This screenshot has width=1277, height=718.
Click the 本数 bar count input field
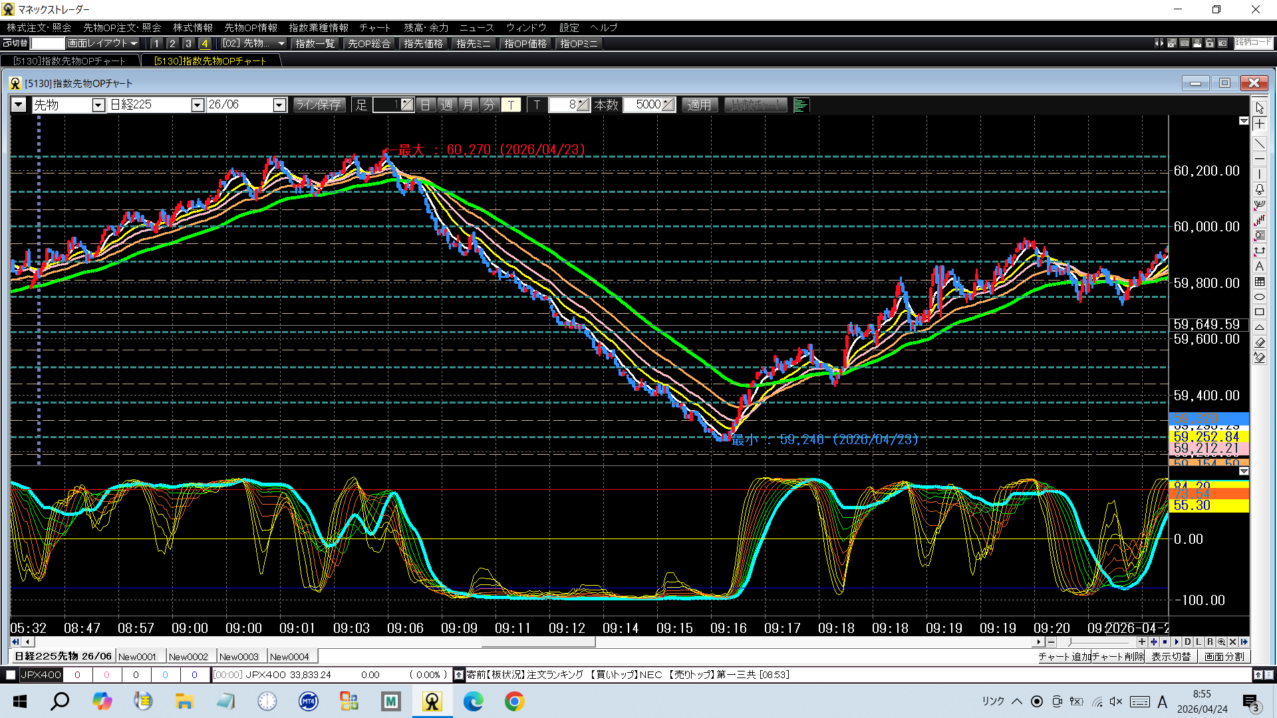point(648,105)
